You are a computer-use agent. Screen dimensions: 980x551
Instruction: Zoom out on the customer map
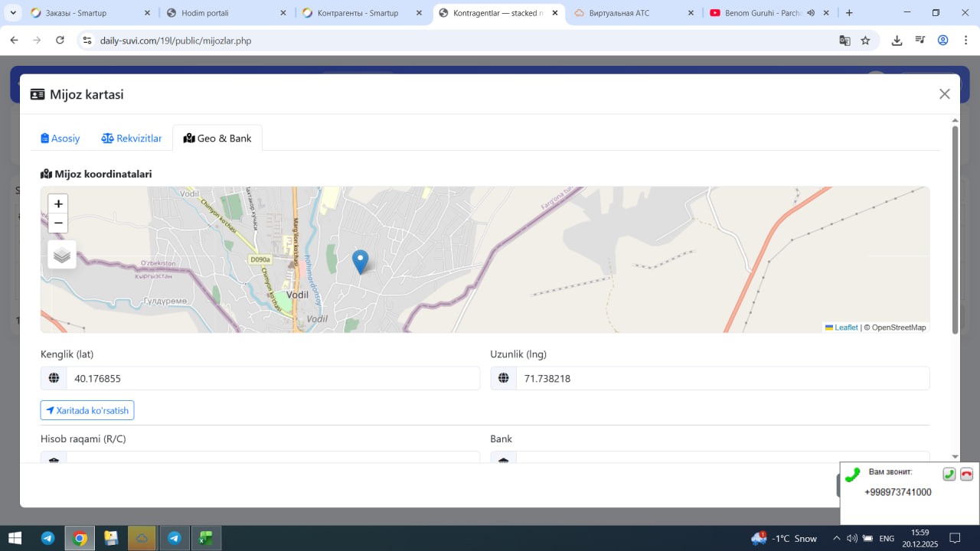(x=58, y=223)
